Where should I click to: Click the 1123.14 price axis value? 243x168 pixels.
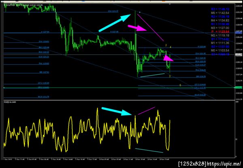239,49
